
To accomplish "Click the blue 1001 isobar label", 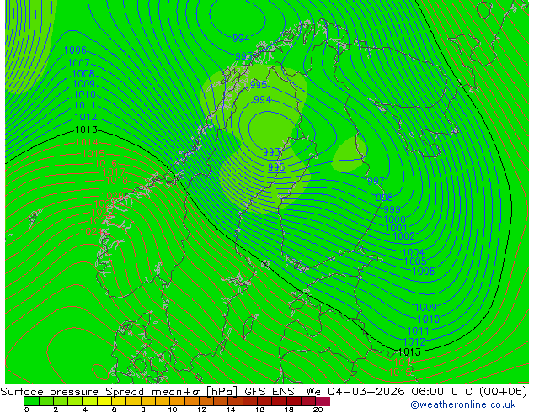I will pos(396,228).
